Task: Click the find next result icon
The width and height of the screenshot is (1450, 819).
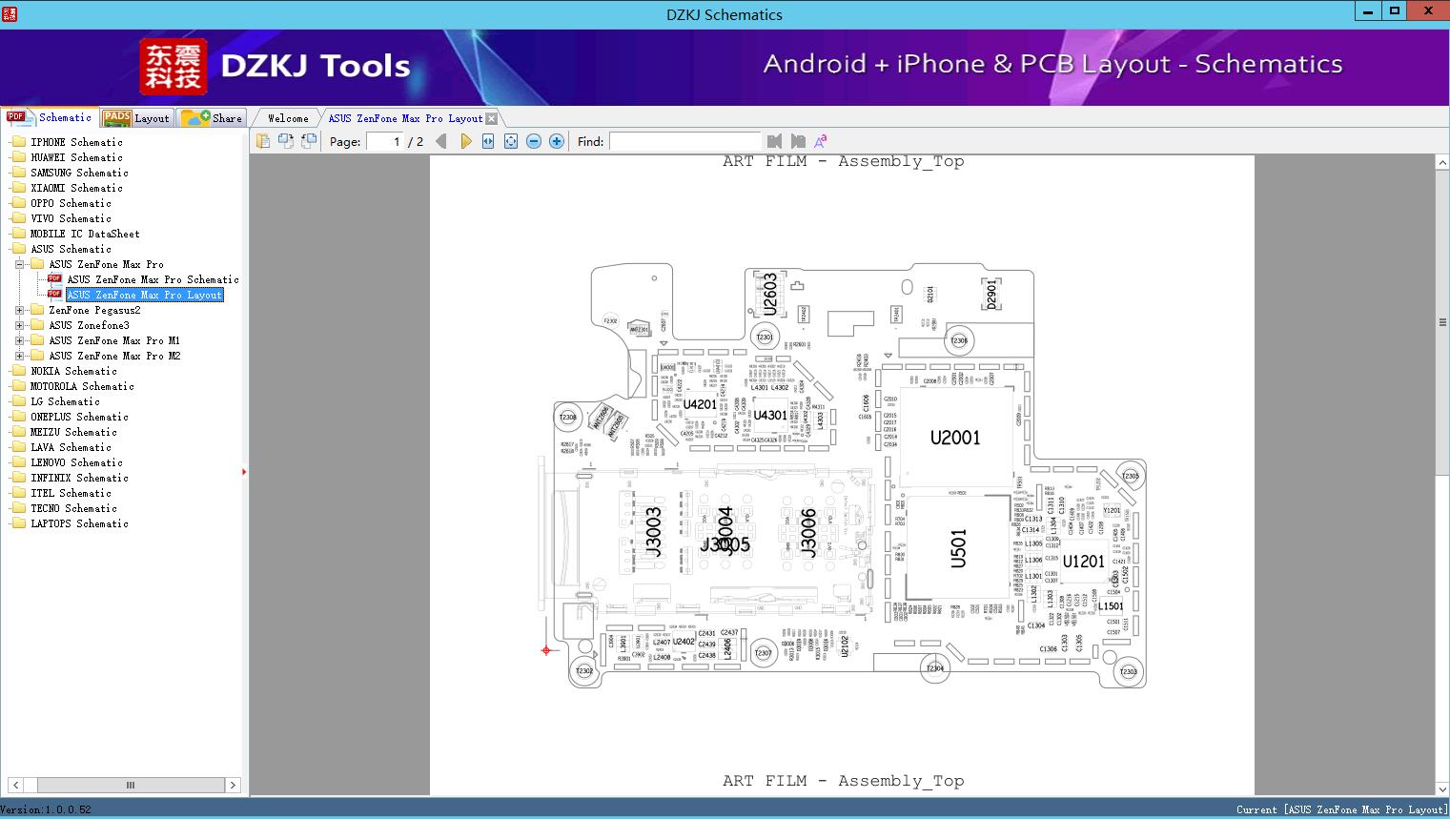Action: [x=798, y=141]
